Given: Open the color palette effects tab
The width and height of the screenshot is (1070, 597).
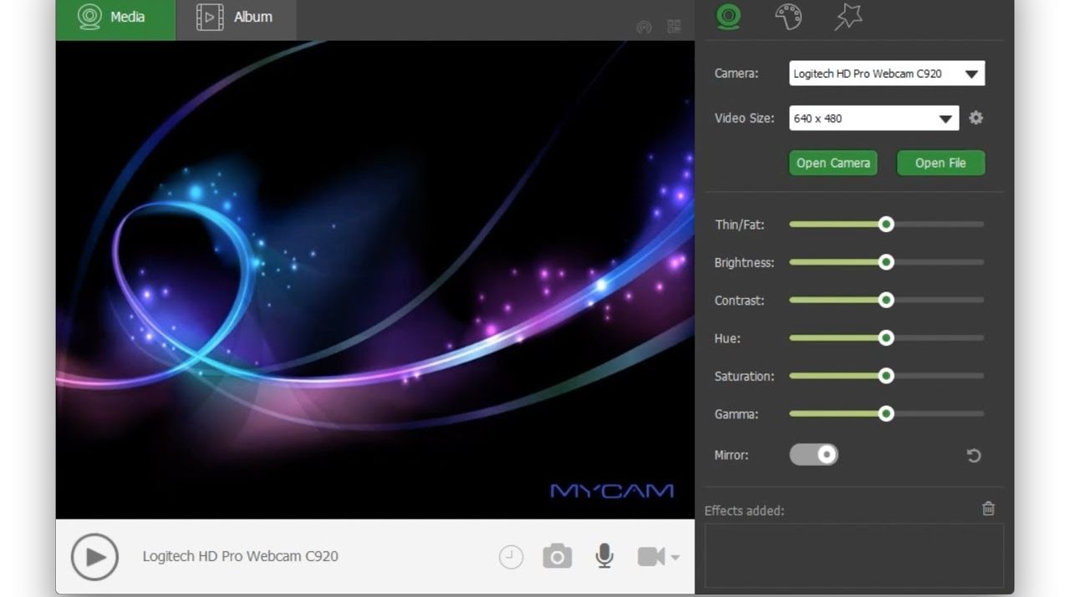Looking at the screenshot, I should pyautogui.click(x=788, y=17).
